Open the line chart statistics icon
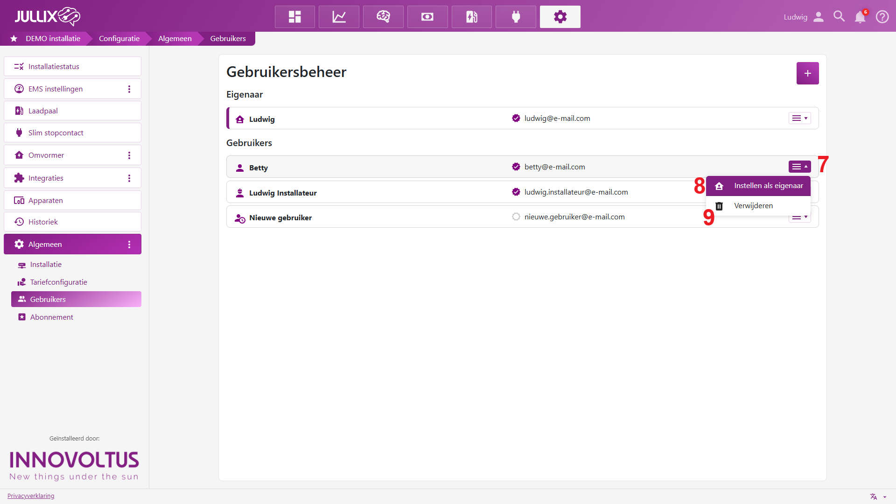The width and height of the screenshot is (896, 504). [x=339, y=17]
